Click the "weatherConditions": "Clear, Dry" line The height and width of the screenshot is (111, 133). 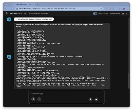(x=31, y=47)
